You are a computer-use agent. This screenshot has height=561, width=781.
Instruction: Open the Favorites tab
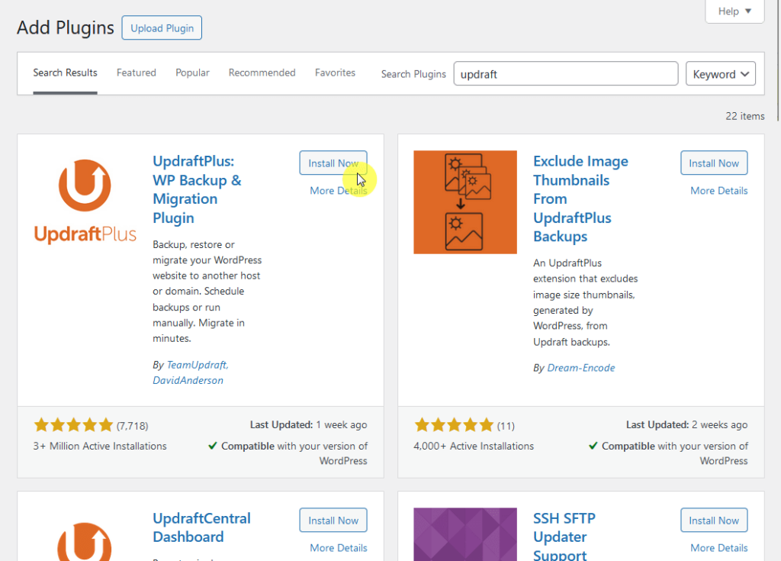click(x=336, y=73)
